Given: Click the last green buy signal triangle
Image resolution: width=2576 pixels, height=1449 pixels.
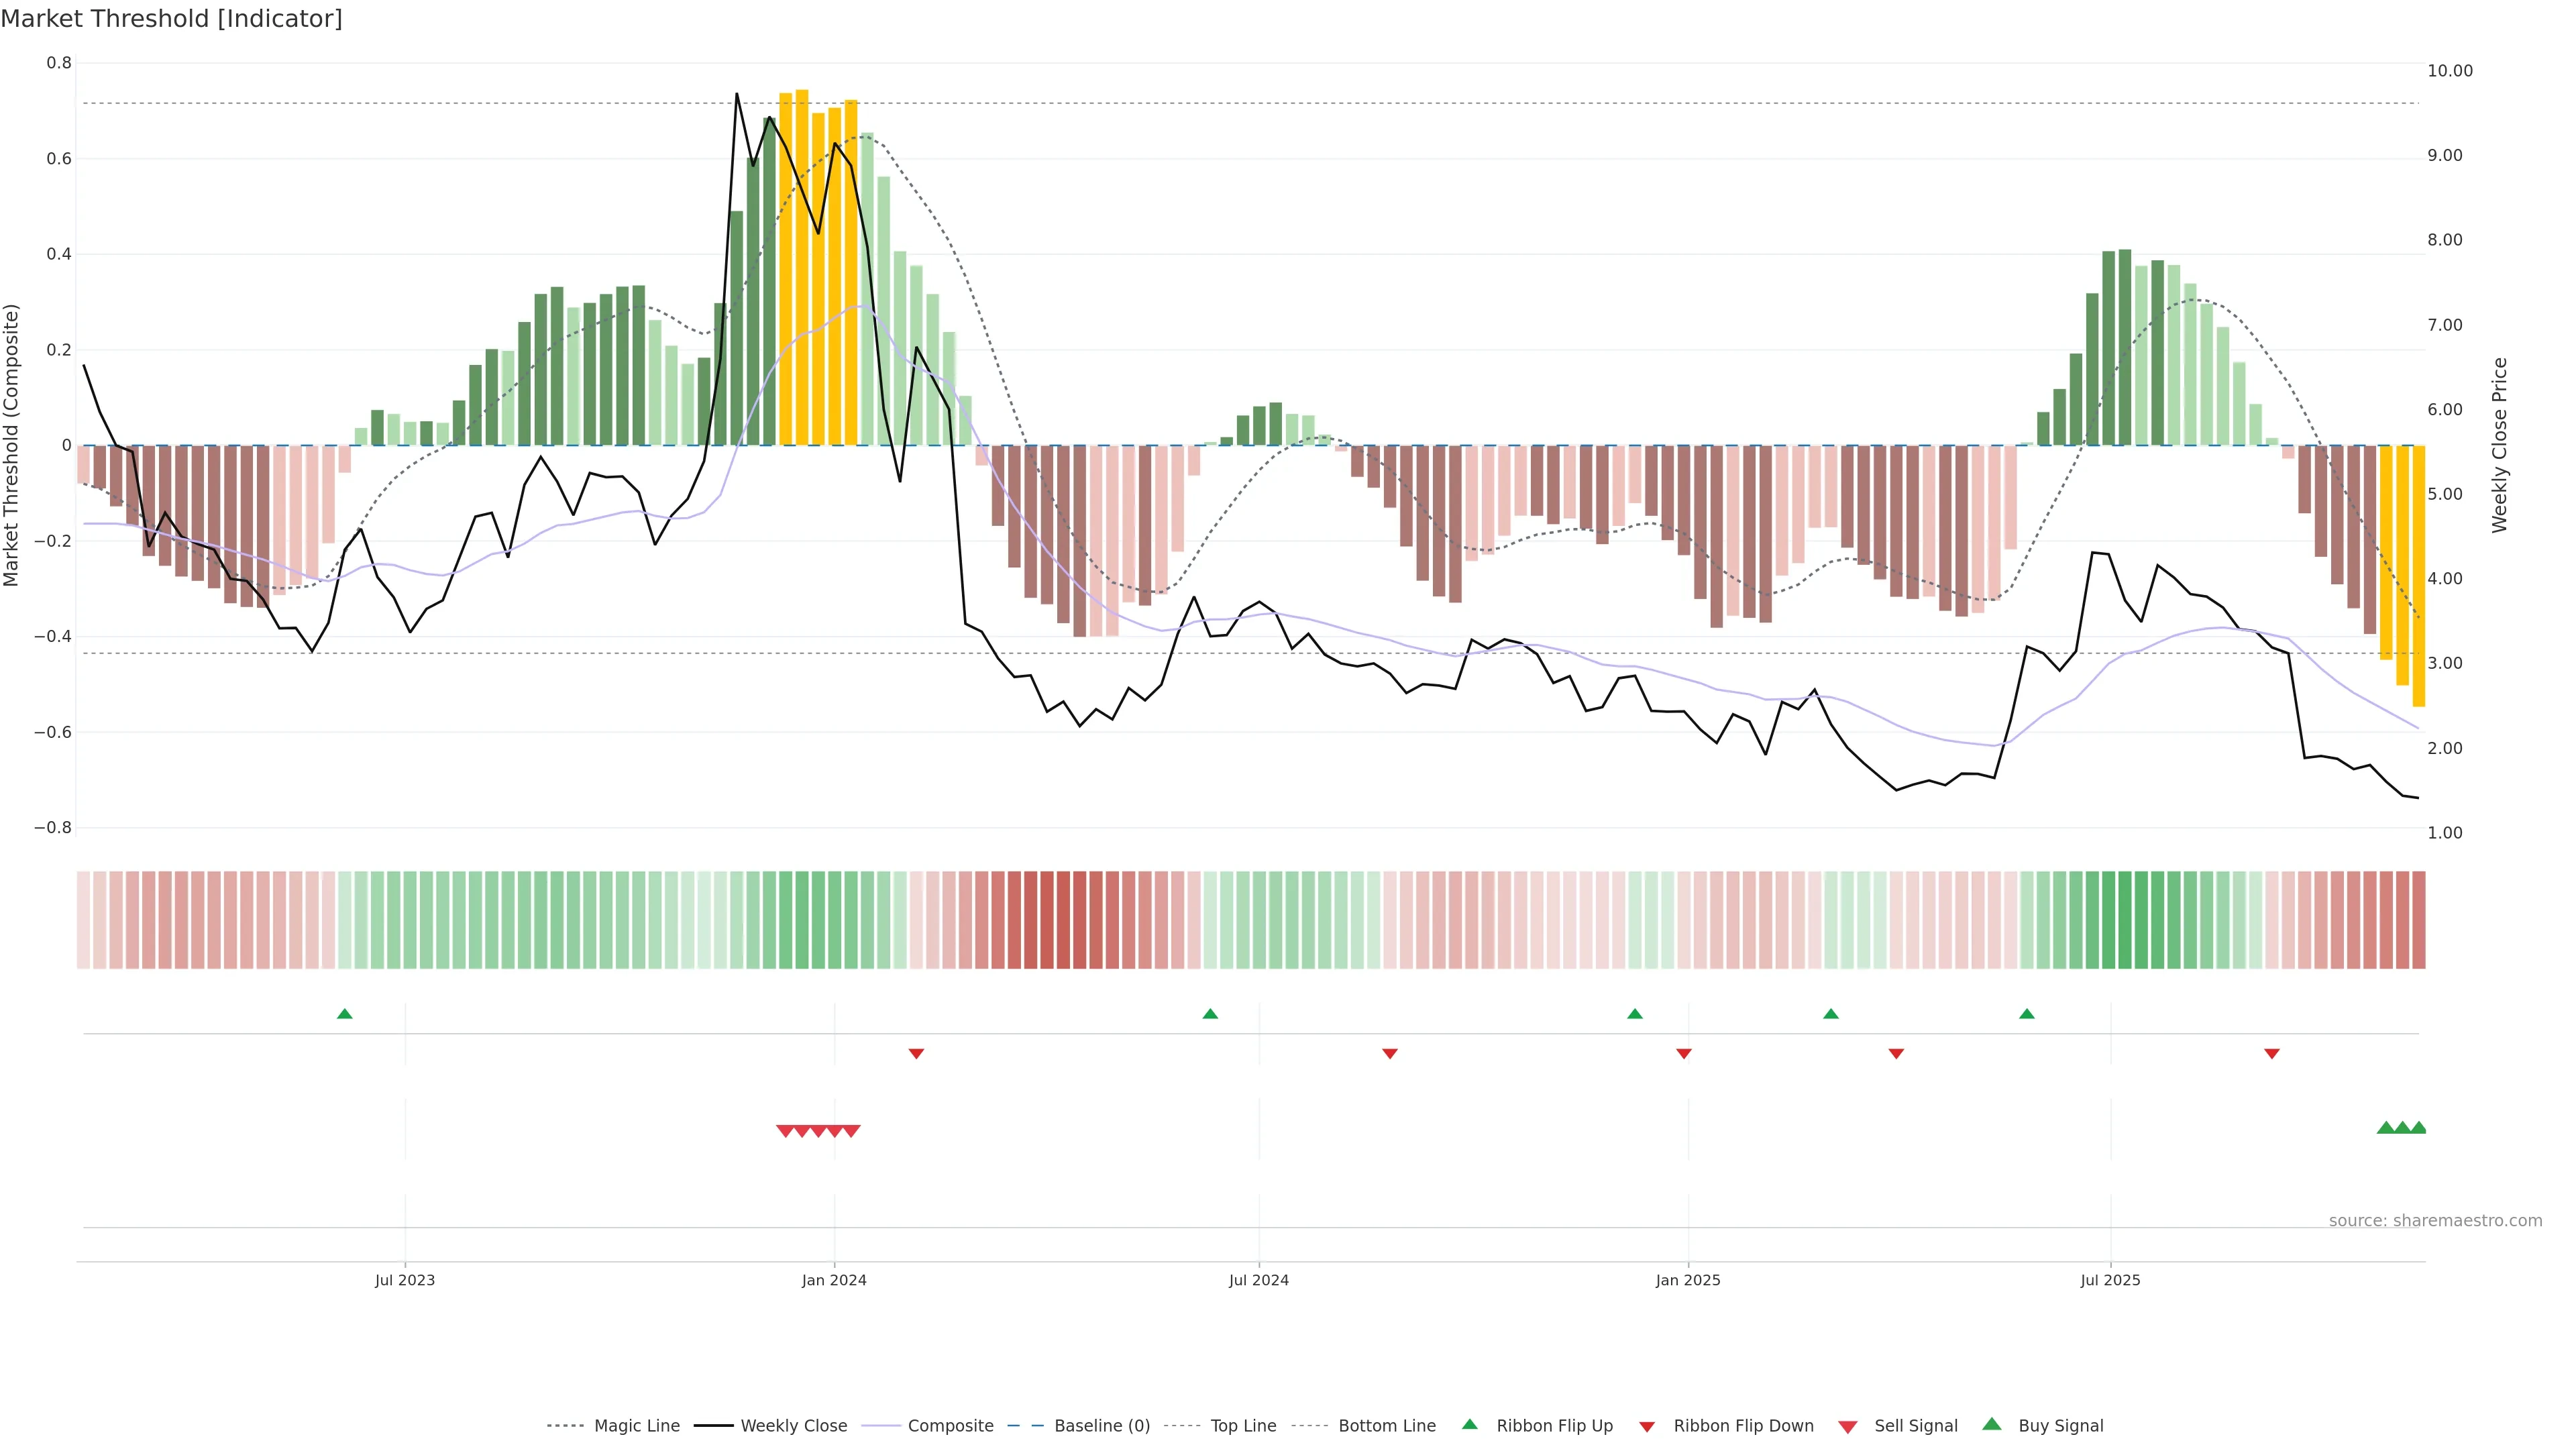Looking at the screenshot, I should point(2418,1128).
